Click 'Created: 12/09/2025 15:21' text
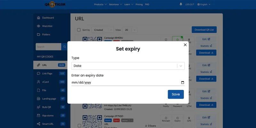The image size is (256, 128). pos(118,109)
